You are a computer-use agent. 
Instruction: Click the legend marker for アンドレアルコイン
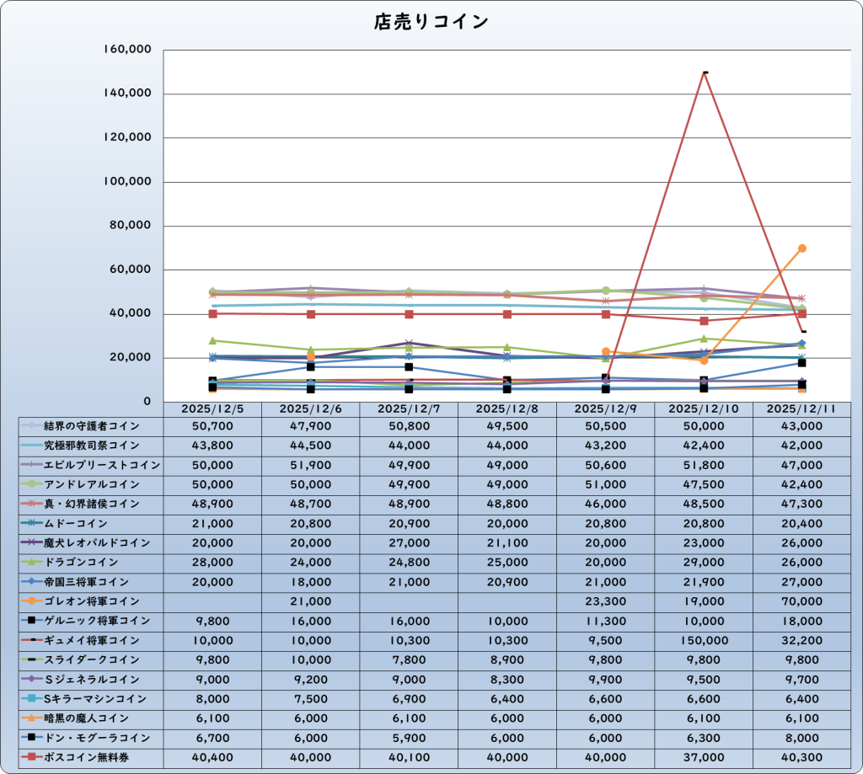pyautogui.click(x=31, y=485)
